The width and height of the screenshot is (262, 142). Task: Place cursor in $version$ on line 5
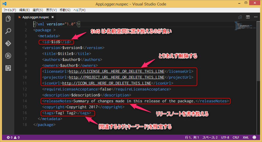[x=72, y=48]
